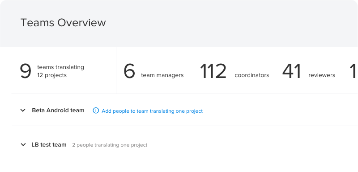
Task: Select the LB test team name
Action: pos(49,145)
